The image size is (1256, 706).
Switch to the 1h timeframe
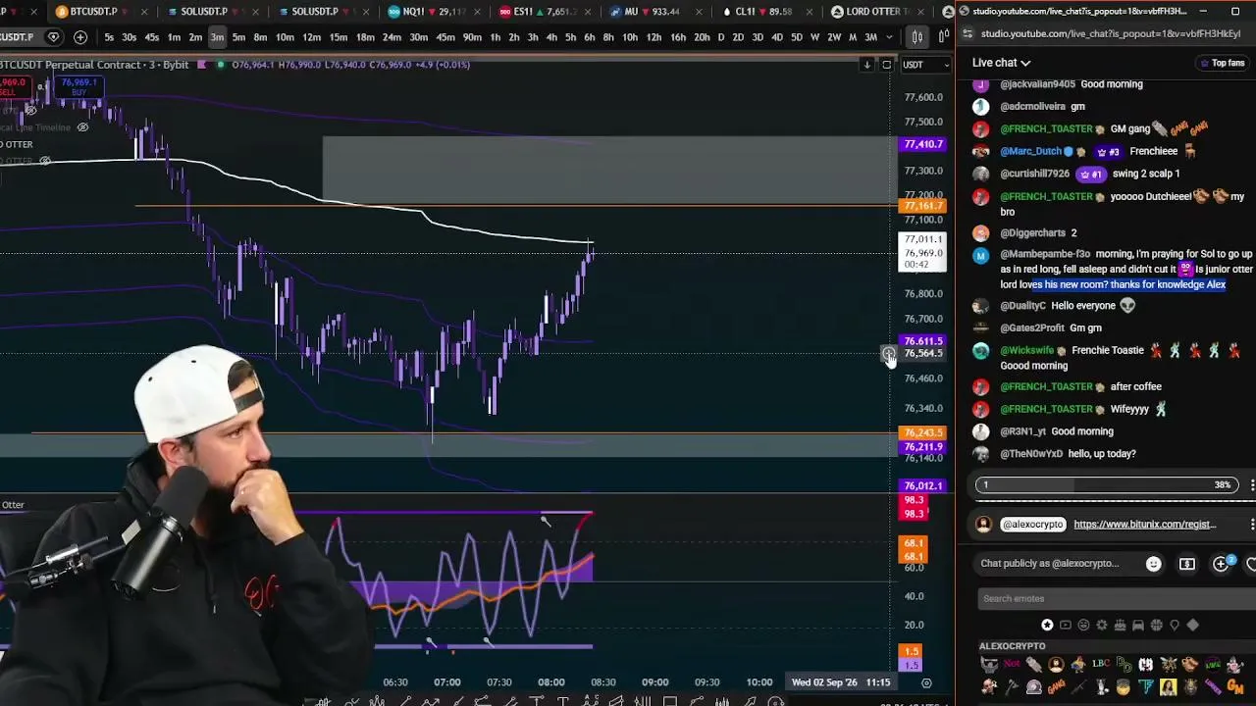(496, 37)
